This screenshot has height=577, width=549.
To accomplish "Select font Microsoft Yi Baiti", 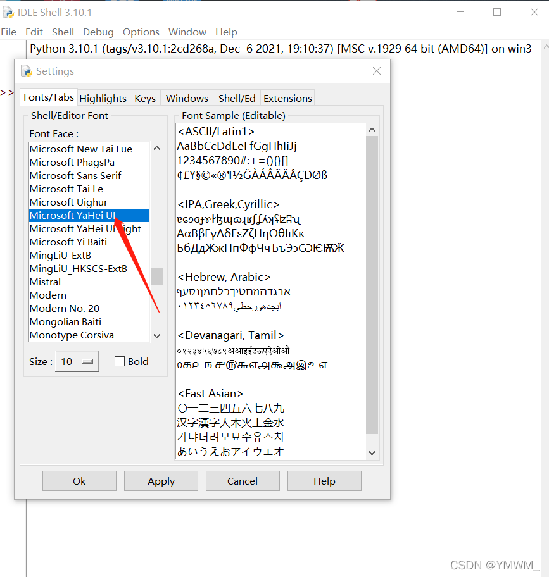I will point(89,242).
